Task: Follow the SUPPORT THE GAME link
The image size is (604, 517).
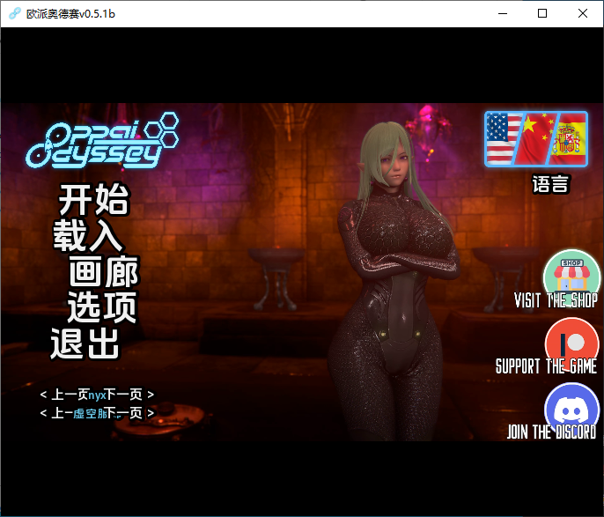Action: click(x=546, y=366)
